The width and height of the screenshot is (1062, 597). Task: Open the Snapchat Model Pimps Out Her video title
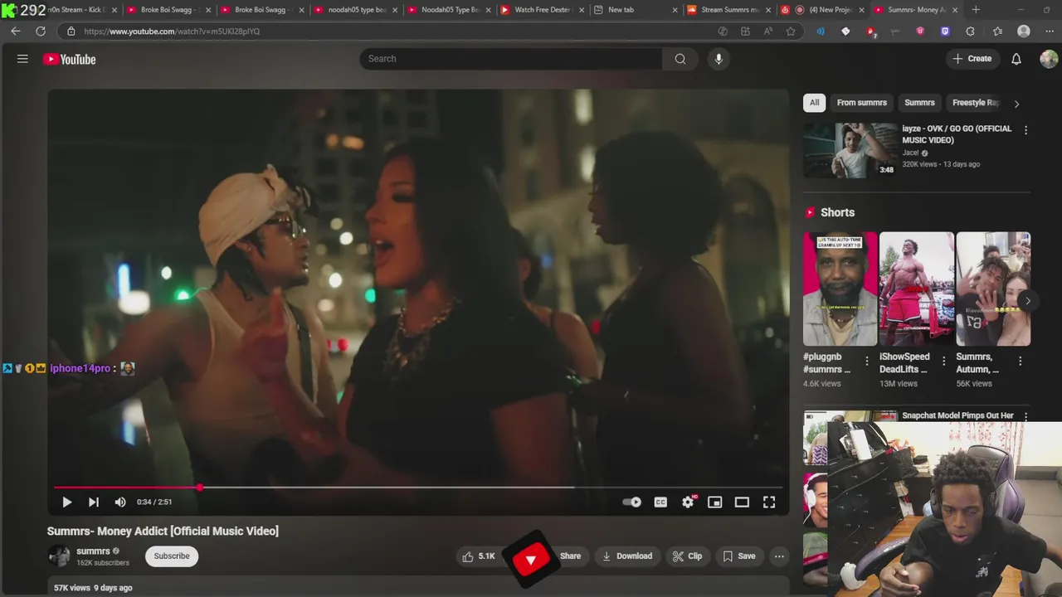(x=957, y=415)
